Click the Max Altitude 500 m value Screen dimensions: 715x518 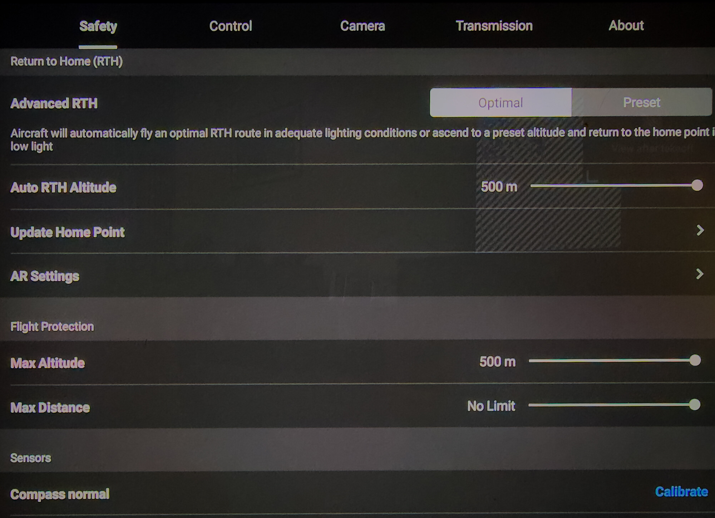click(497, 362)
